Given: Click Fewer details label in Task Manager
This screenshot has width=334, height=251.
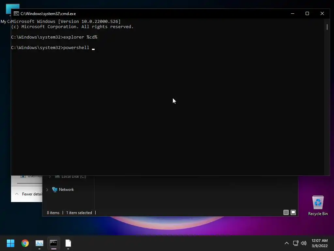Looking at the screenshot, I should (x=32, y=194).
